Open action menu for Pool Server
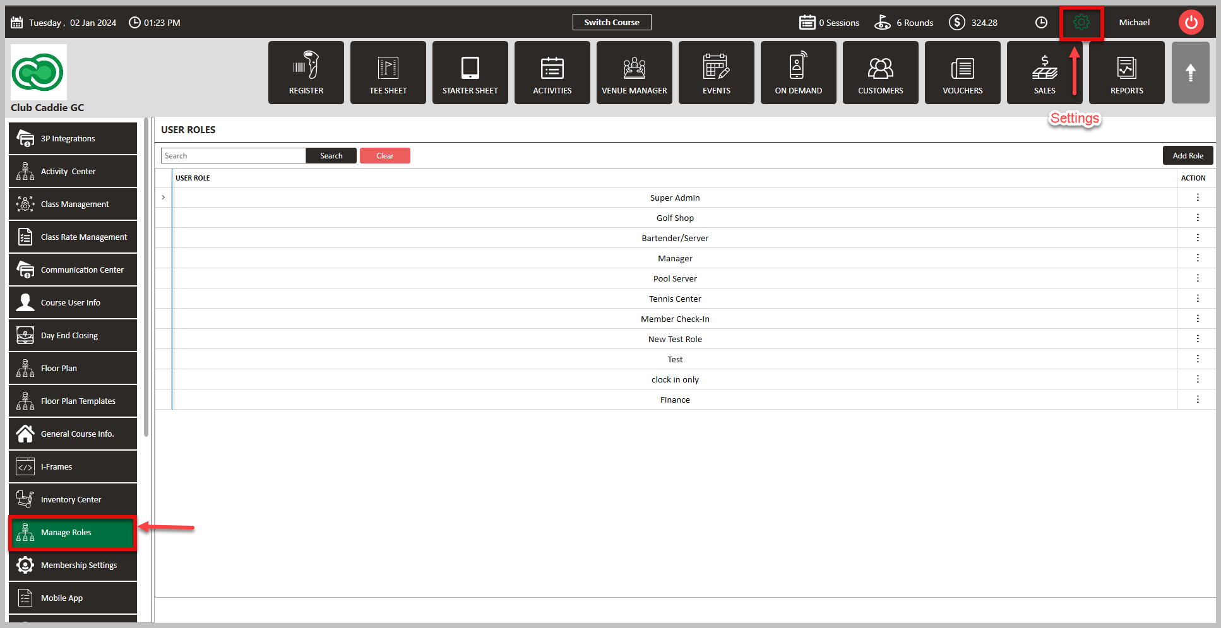 coord(1198,278)
